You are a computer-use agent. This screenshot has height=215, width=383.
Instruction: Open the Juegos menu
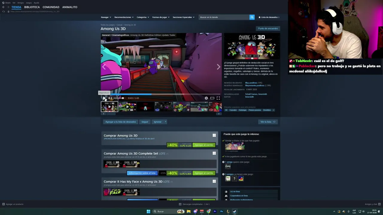tap(29, 3)
